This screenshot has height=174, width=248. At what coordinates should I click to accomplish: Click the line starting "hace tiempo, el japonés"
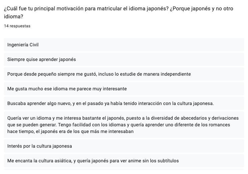pyautogui.click(x=70, y=131)
